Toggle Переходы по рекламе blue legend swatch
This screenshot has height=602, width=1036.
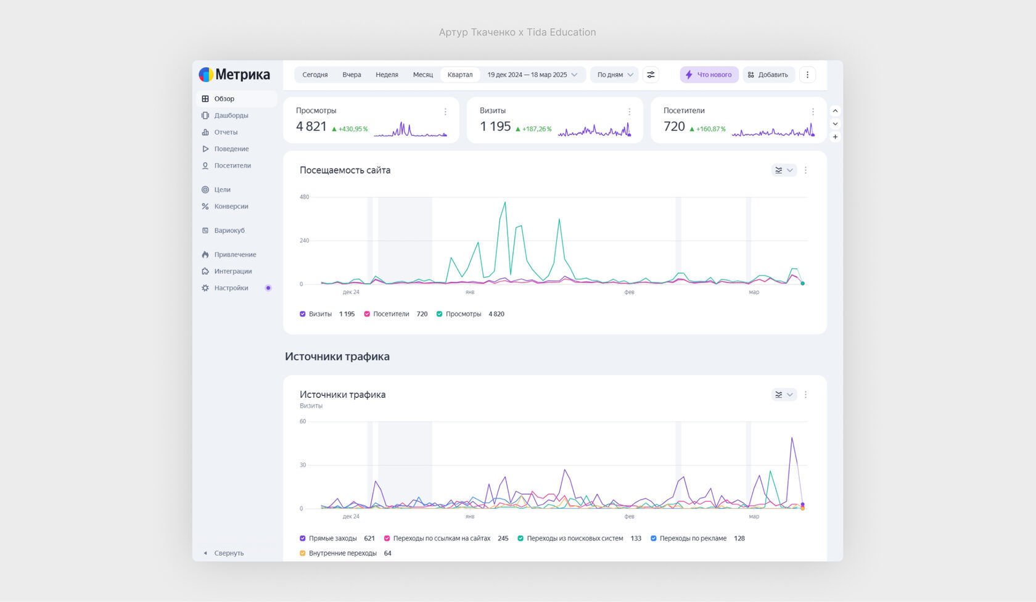(654, 538)
